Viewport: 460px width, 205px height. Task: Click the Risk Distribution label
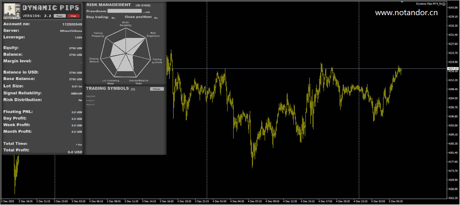[x=23, y=100]
